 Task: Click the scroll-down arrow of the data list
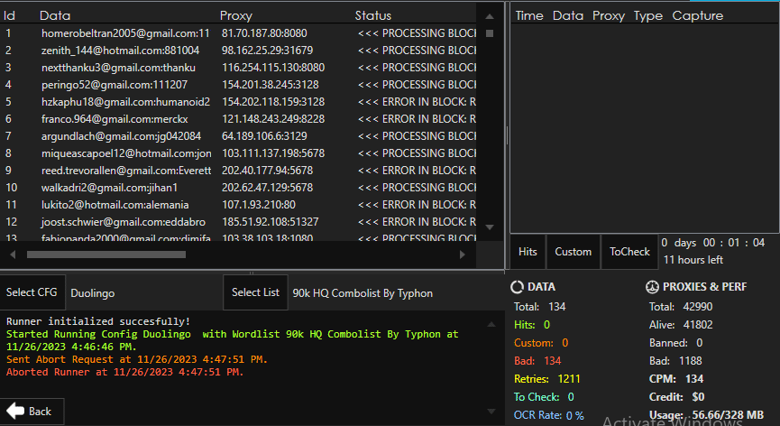pyautogui.click(x=490, y=227)
